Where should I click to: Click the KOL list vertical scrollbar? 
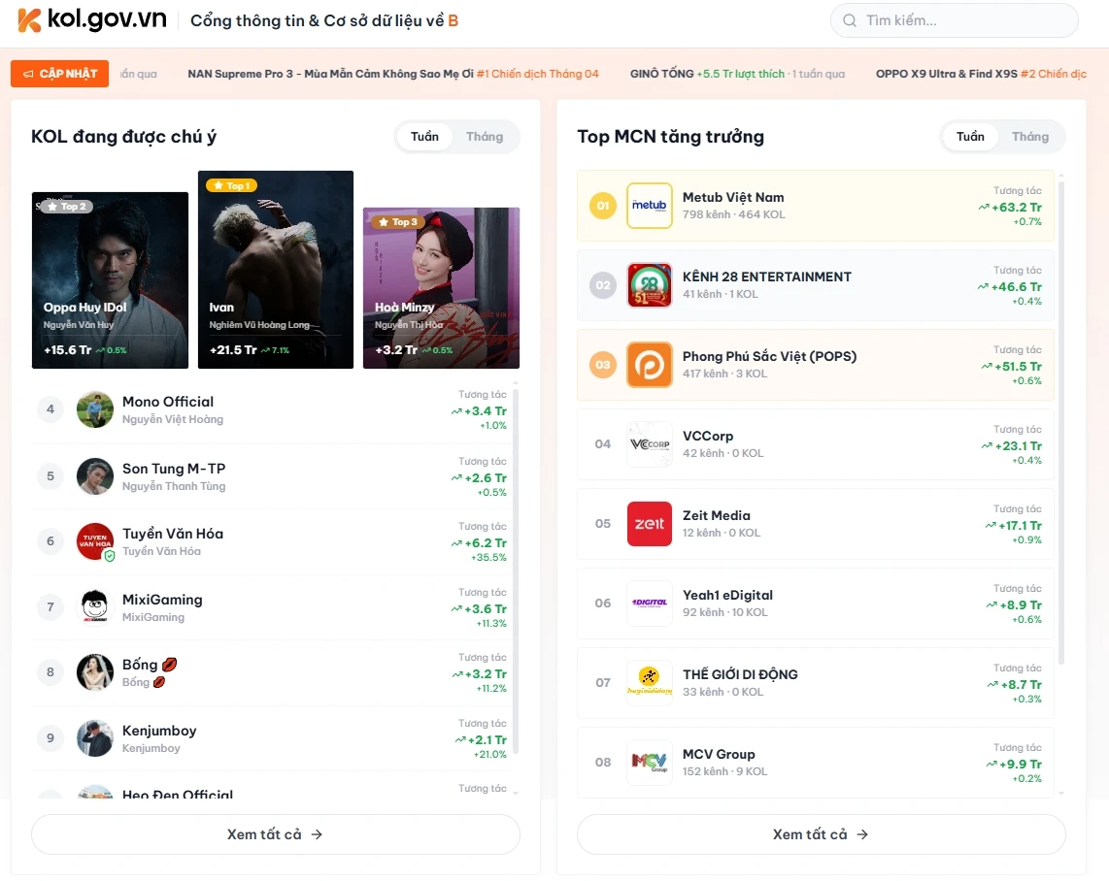[516, 571]
